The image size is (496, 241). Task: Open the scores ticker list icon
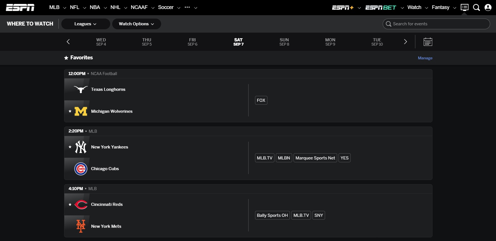click(465, 7)
